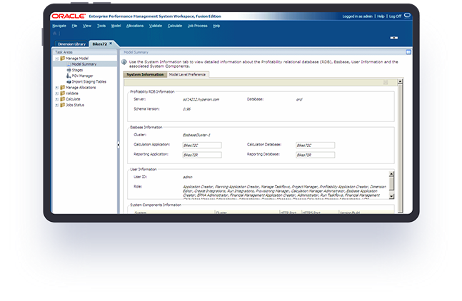Click the greyed save icon in the System Information toolbar
Viewport: 462px width, 301px height.
[x=386, y=83]
